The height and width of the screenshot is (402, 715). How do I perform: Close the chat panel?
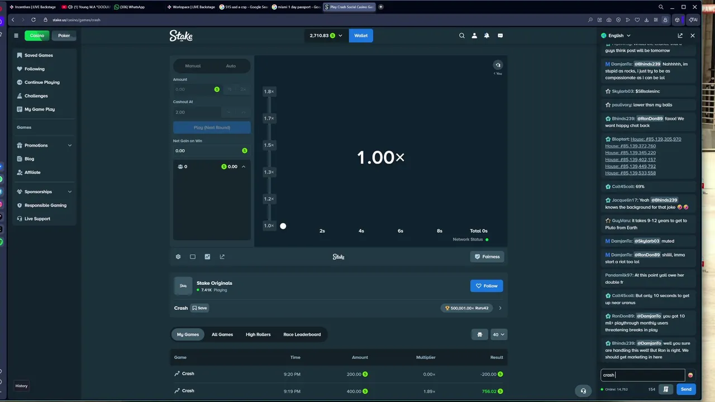tap(693, 36)
